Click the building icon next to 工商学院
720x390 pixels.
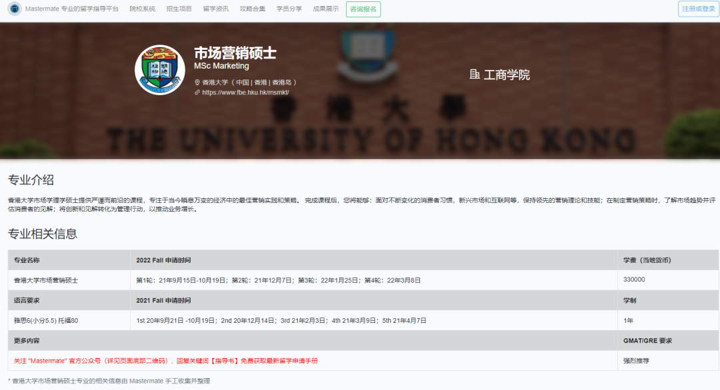(475, 75)
